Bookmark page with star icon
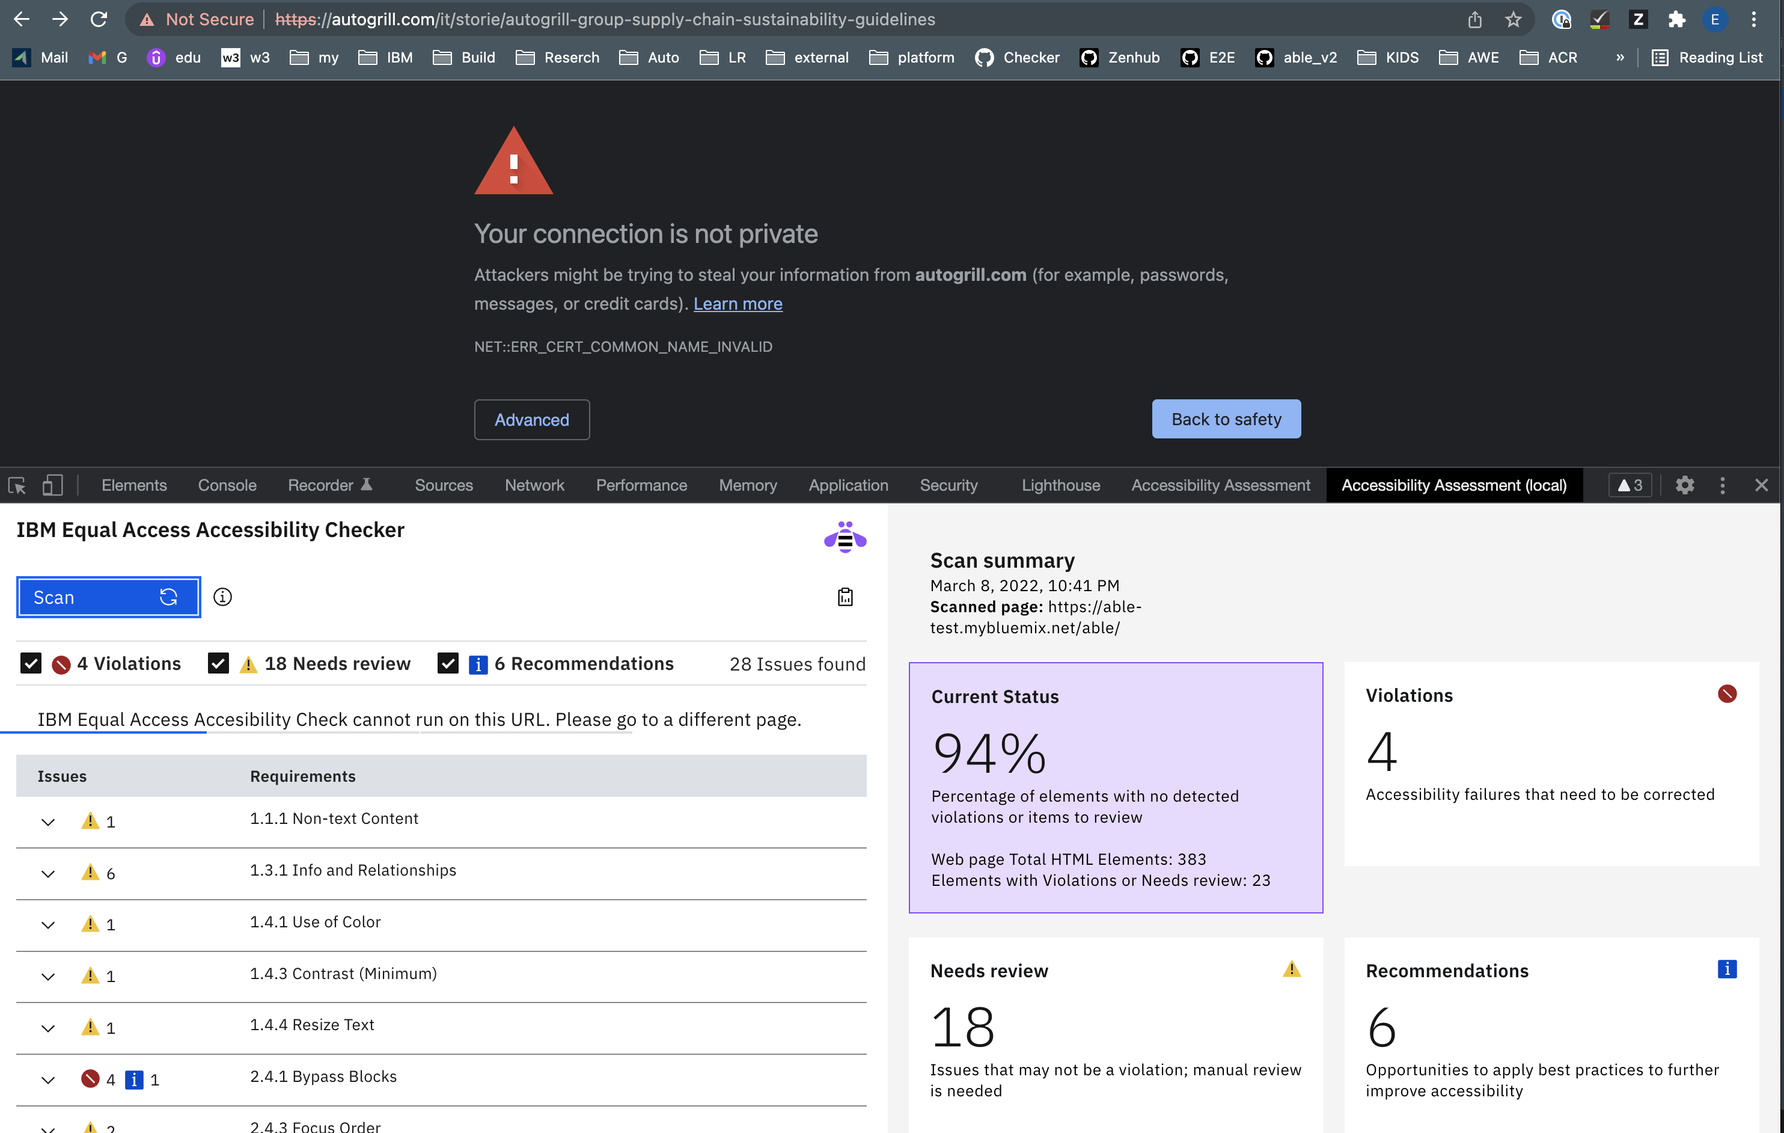The image size is (1784, 1133). (x=1513, y=19)
